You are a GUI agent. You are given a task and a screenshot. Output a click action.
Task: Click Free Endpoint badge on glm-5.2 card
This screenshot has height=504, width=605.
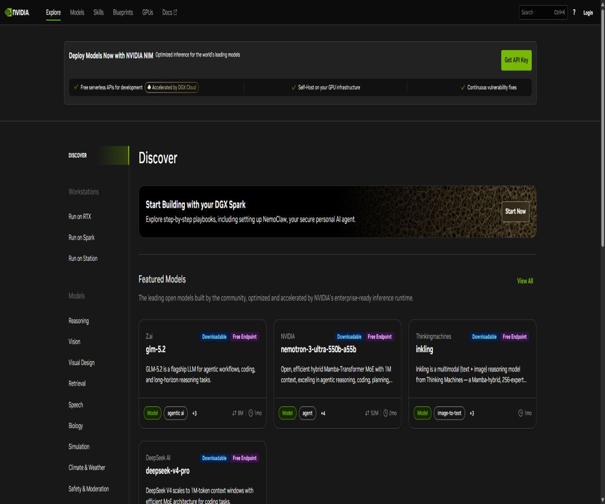245,337
